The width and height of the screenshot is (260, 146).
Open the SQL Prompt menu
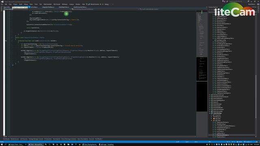click(57, 4)
